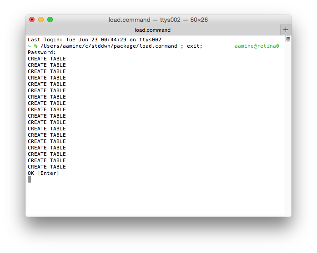Click the "OK [Enter]" prompt line
This screenshot has width=317, height=253.
[44, 173]
